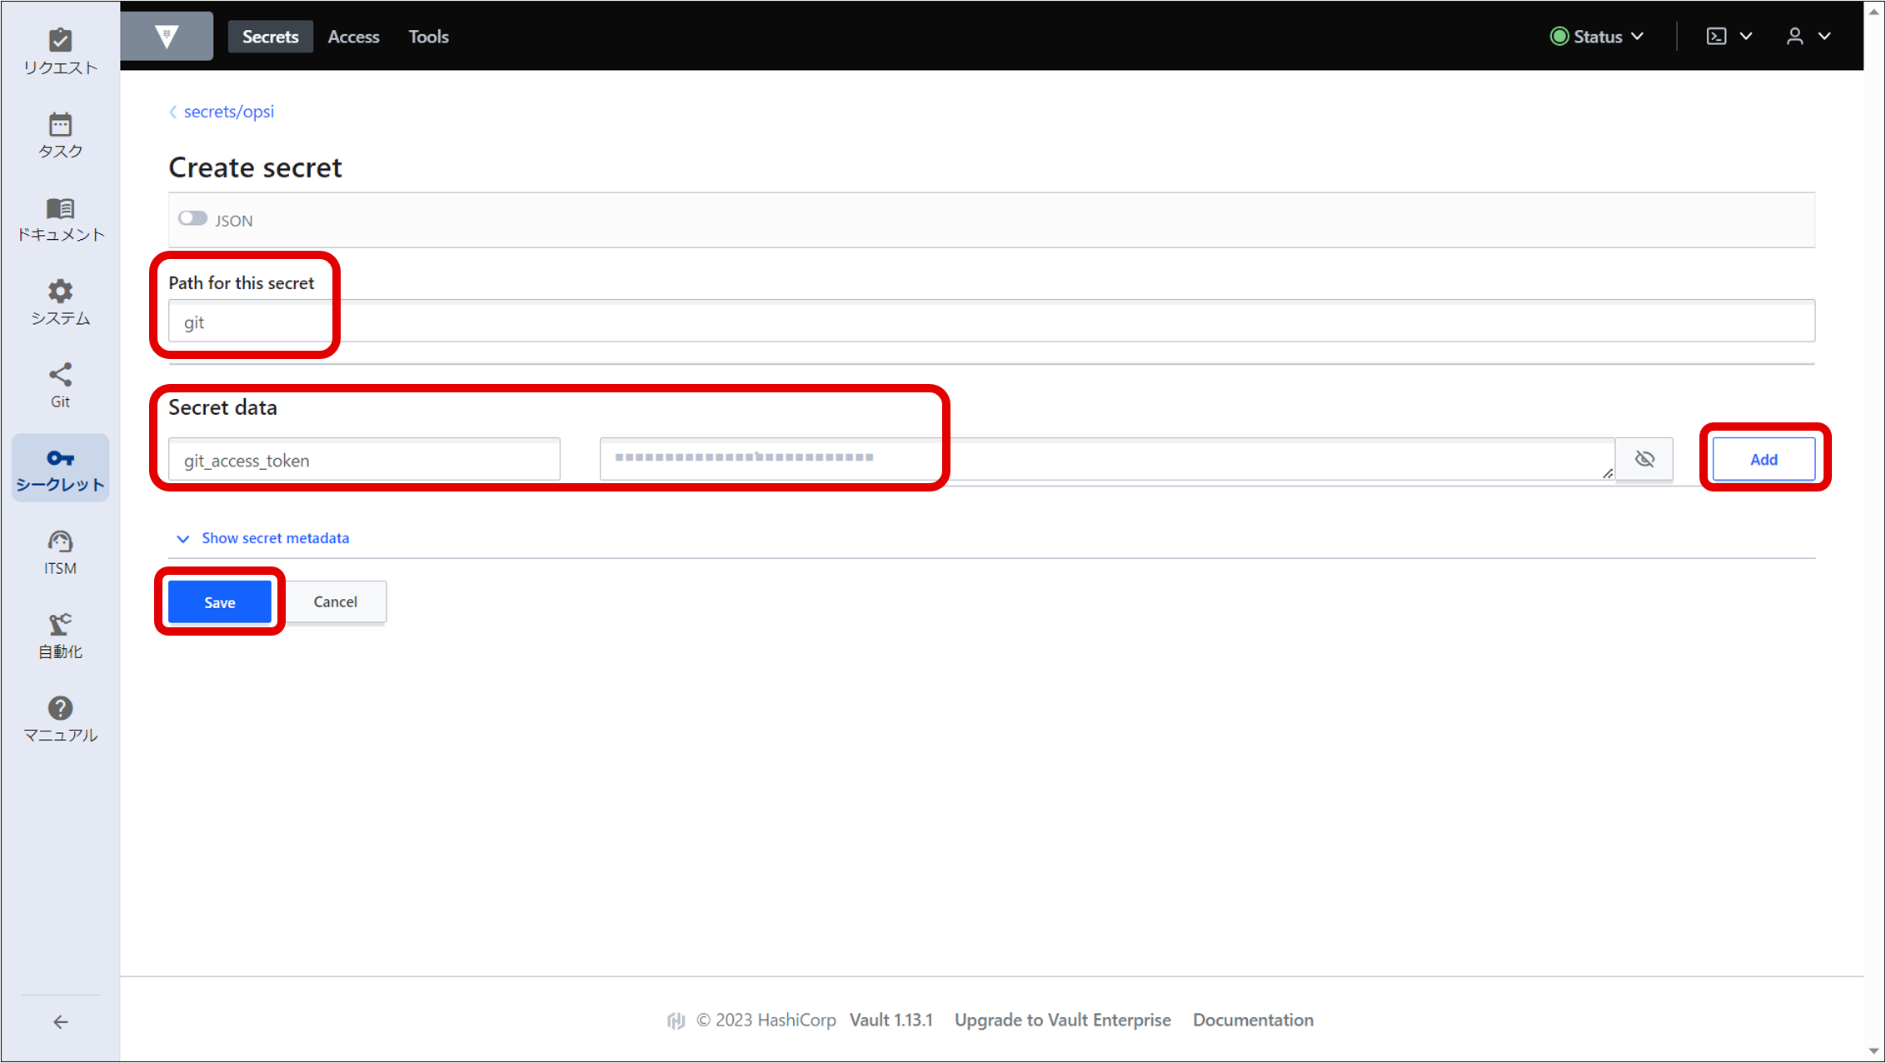Open システム settings via the gear icon
This screenshot has width=1886, height=1063.
[60, 300]
